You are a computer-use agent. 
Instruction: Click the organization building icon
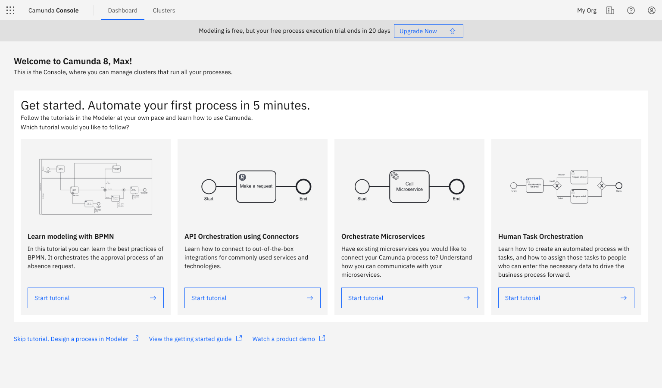point(610,10)
